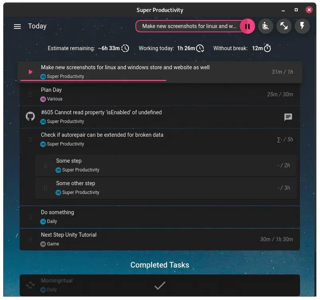Open the focus mode arrows icon
Viewport: 320px width, 300px height.
point(284,26)
